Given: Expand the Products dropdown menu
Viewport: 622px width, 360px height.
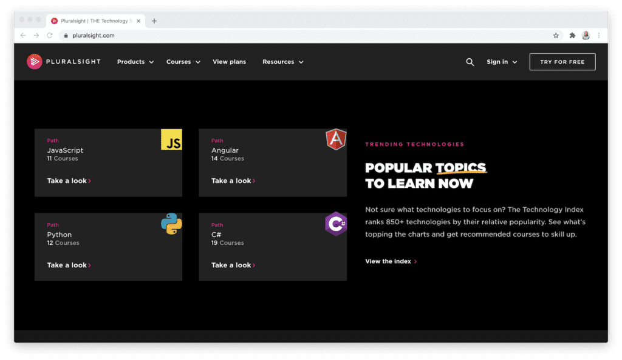Looking at the screenshot, I should click(x=135, y=62).
